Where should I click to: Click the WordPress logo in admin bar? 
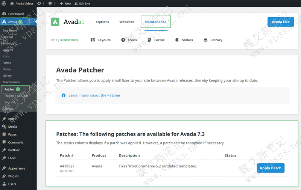coord(4,3)
